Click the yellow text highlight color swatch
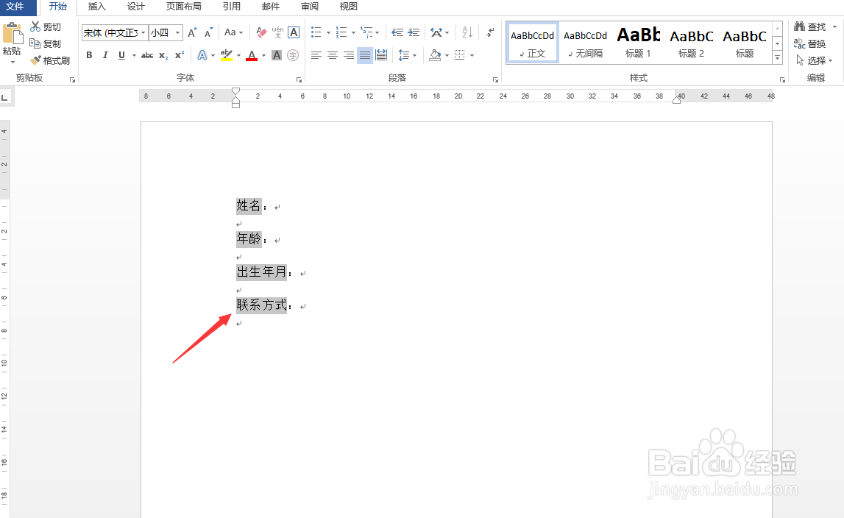The height and width of the screenshot is (518, 844). click(x=226, y=55)
